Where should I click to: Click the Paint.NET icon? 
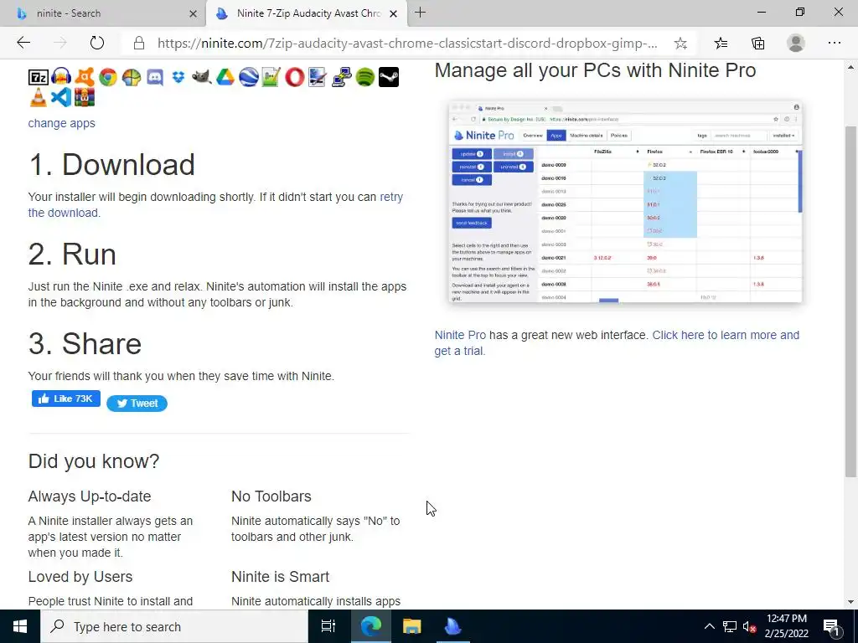(318, 77)
